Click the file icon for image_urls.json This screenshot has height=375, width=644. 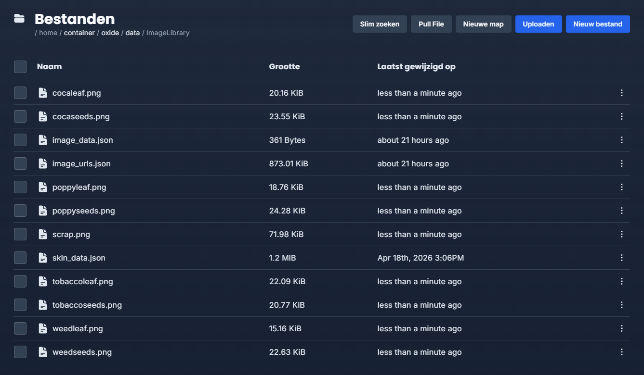click(x=43, y=163)
